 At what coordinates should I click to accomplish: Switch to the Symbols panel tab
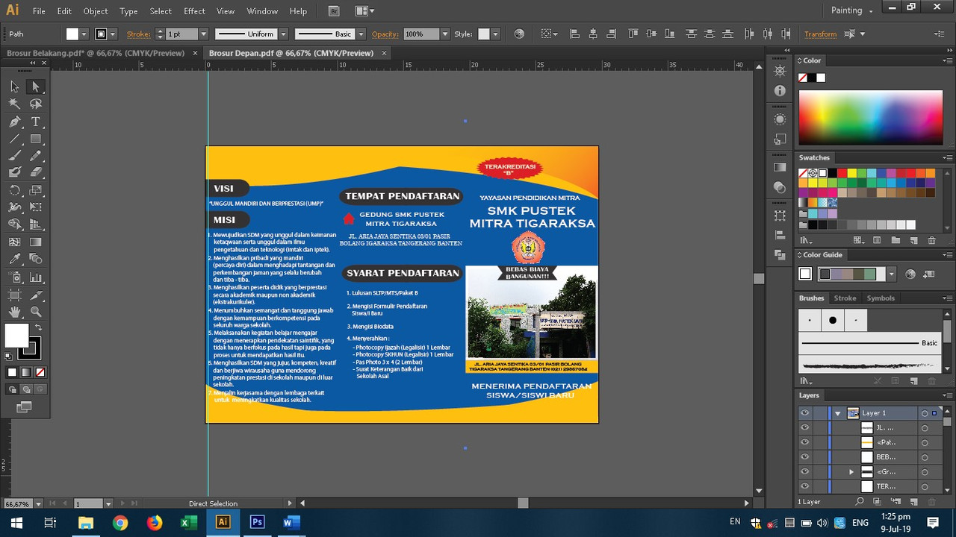click(x=881, y=298)
